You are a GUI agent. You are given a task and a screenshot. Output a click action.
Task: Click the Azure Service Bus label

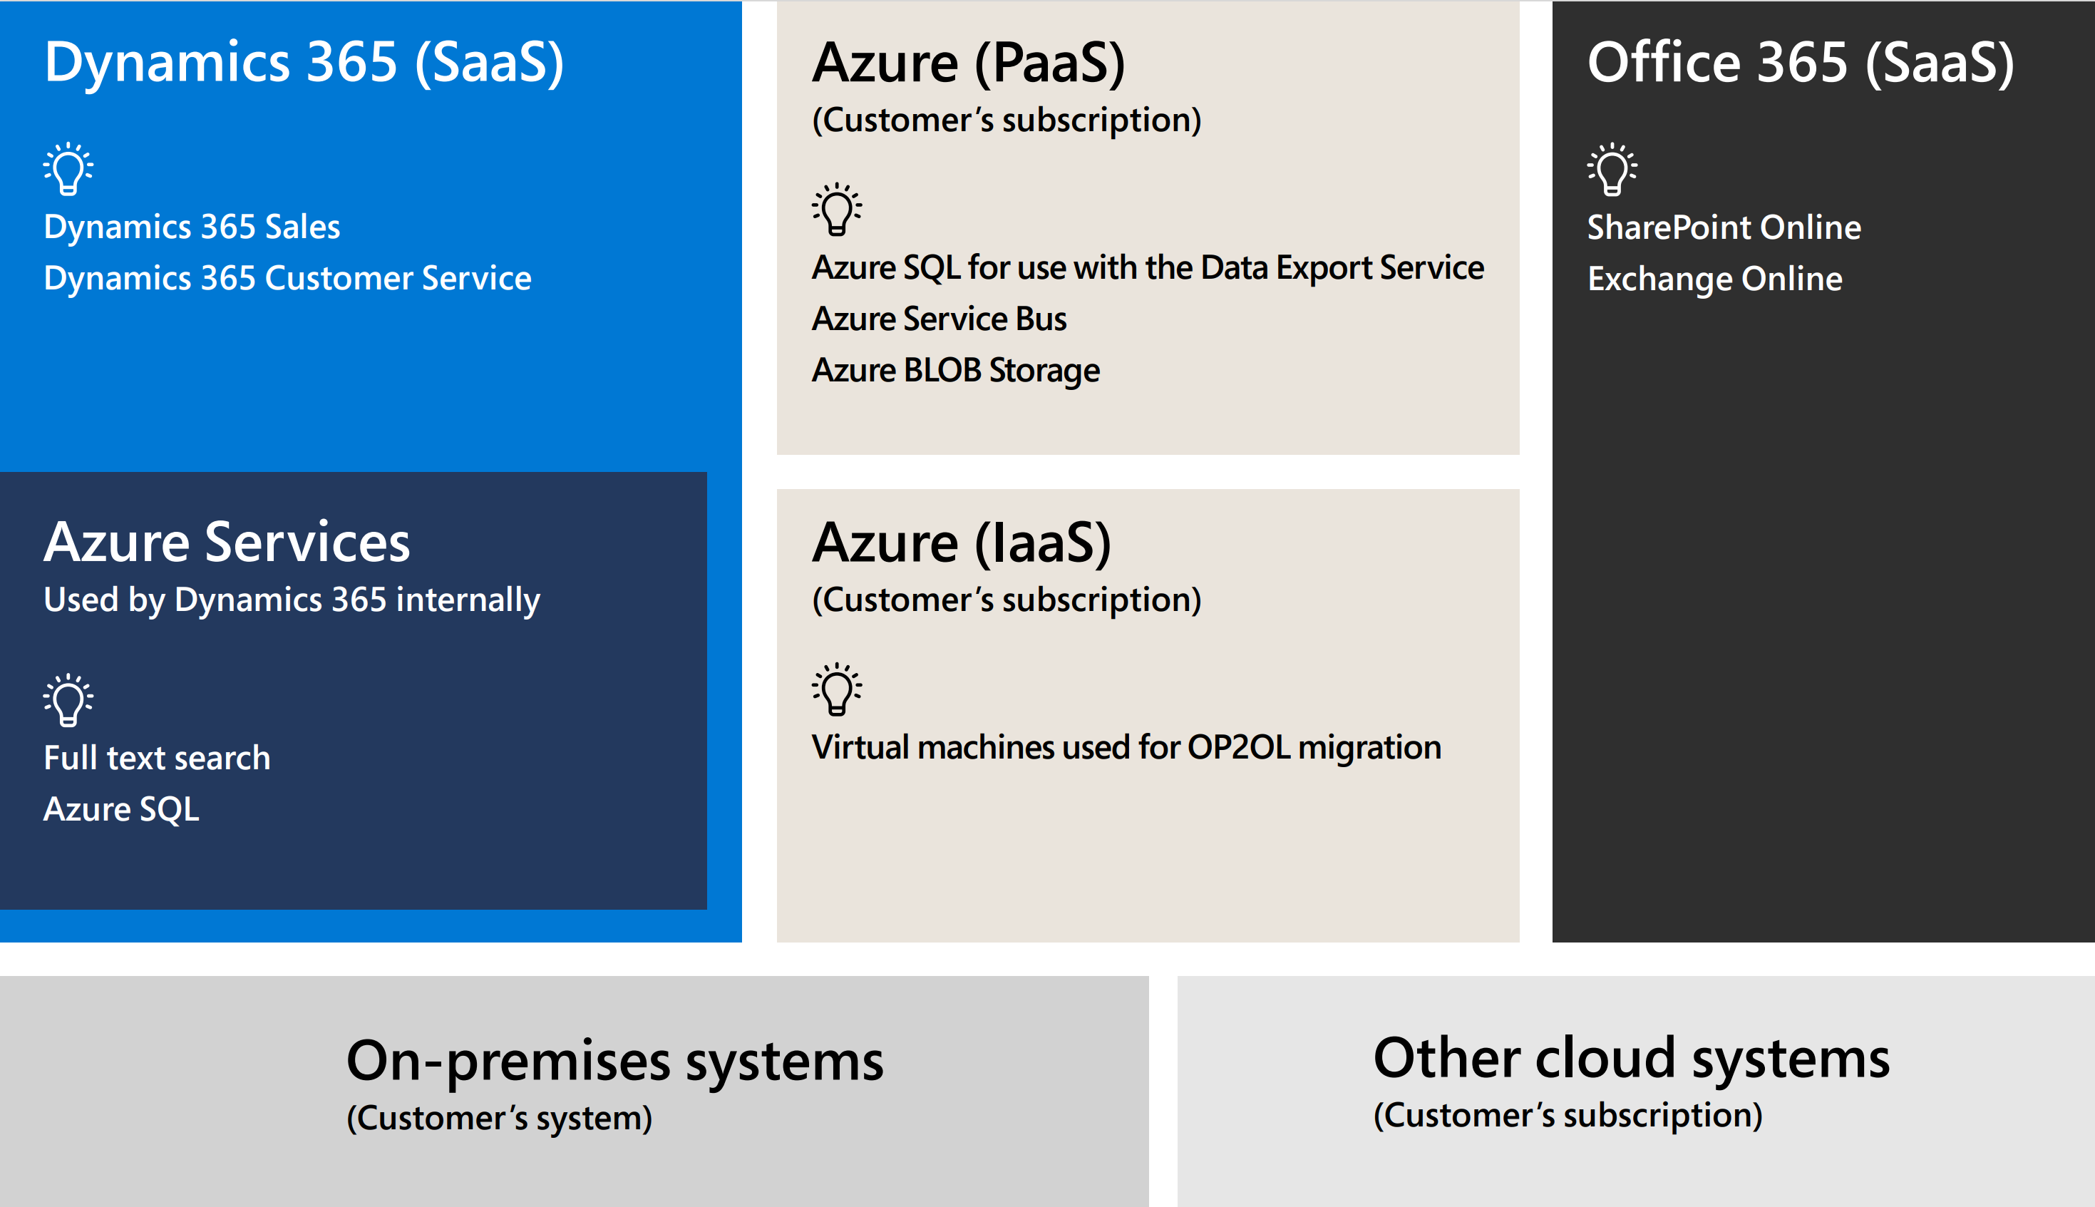(938, 319)
